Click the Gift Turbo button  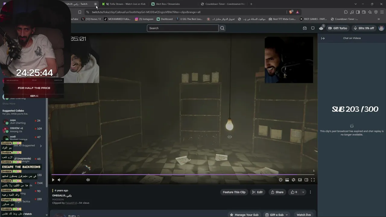coord(337,28)
